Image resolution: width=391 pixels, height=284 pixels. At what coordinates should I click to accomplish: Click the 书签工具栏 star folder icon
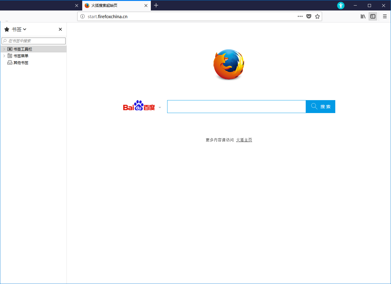(10, 49)
